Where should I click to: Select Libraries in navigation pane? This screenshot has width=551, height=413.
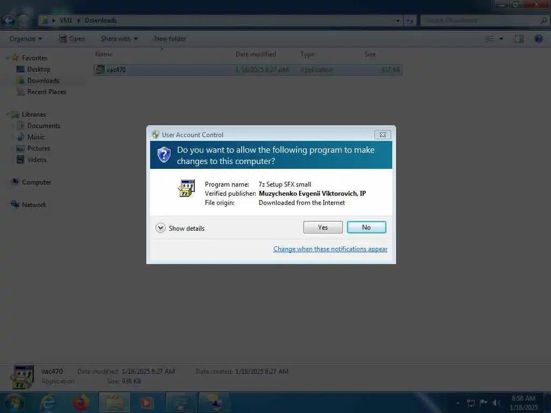(33, 115)
